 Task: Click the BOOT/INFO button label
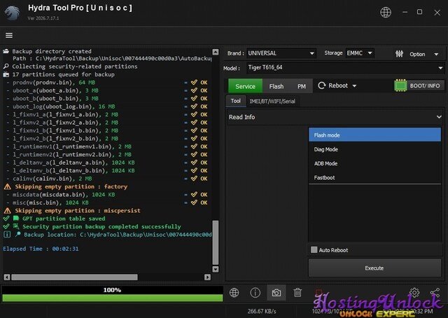tap(425, 85)
